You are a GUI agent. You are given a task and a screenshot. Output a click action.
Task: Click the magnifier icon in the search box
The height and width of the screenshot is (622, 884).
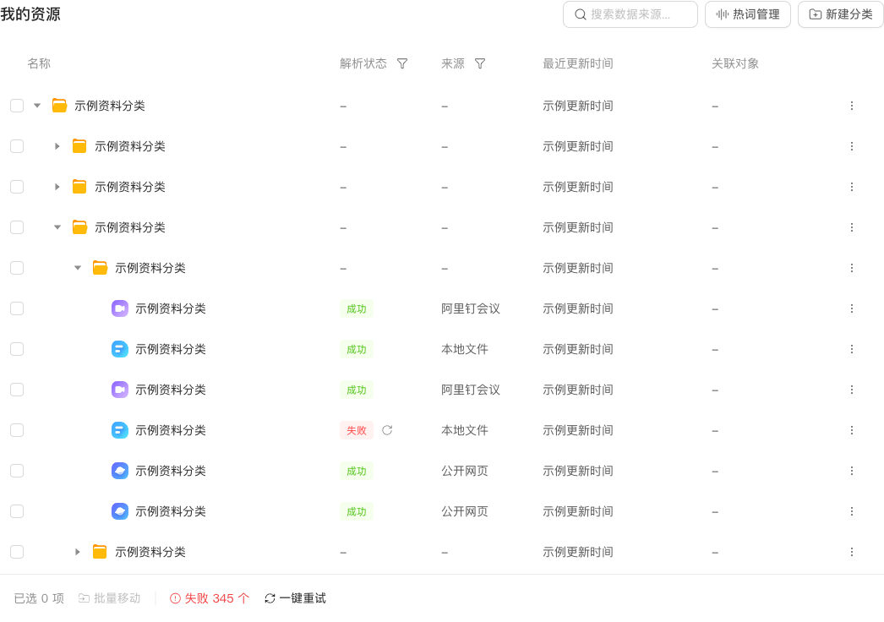(580, 14)
